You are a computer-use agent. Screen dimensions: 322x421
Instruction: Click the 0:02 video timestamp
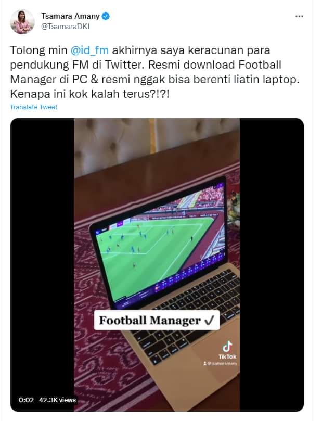(x=26, y=400)
